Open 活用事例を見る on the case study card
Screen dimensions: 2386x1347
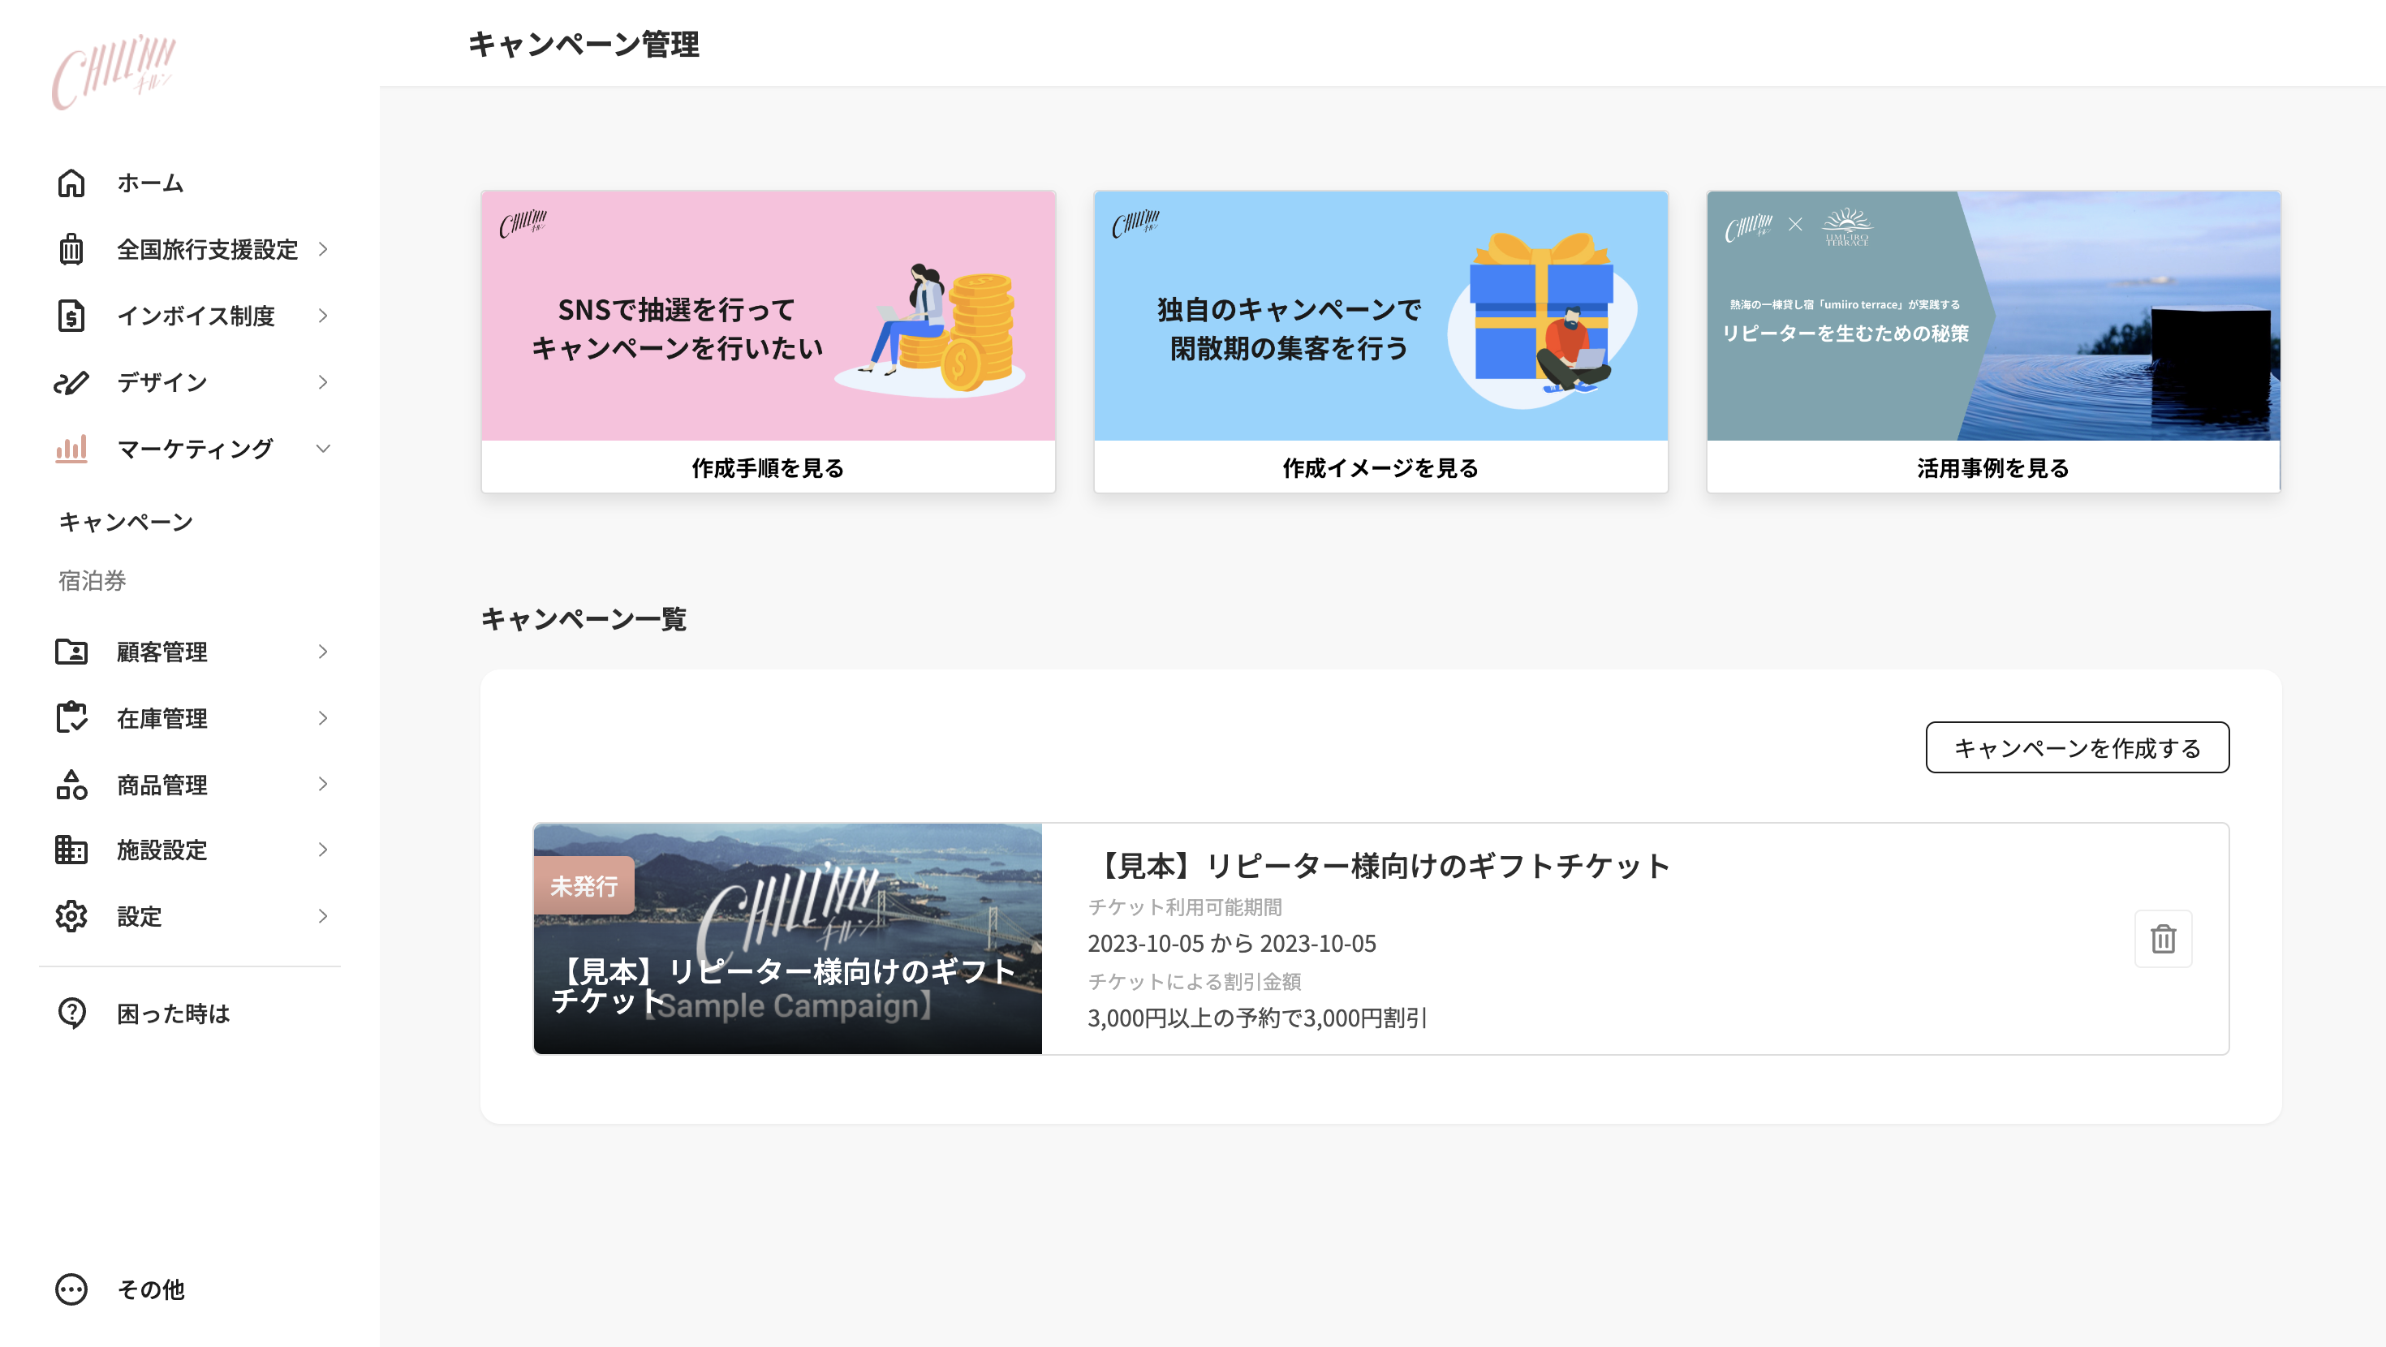click(x=1993, y=469)
